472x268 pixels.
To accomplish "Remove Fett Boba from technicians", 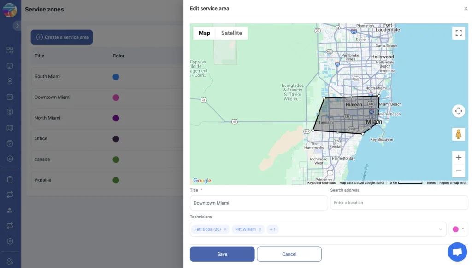I will (x=225, y=229).
